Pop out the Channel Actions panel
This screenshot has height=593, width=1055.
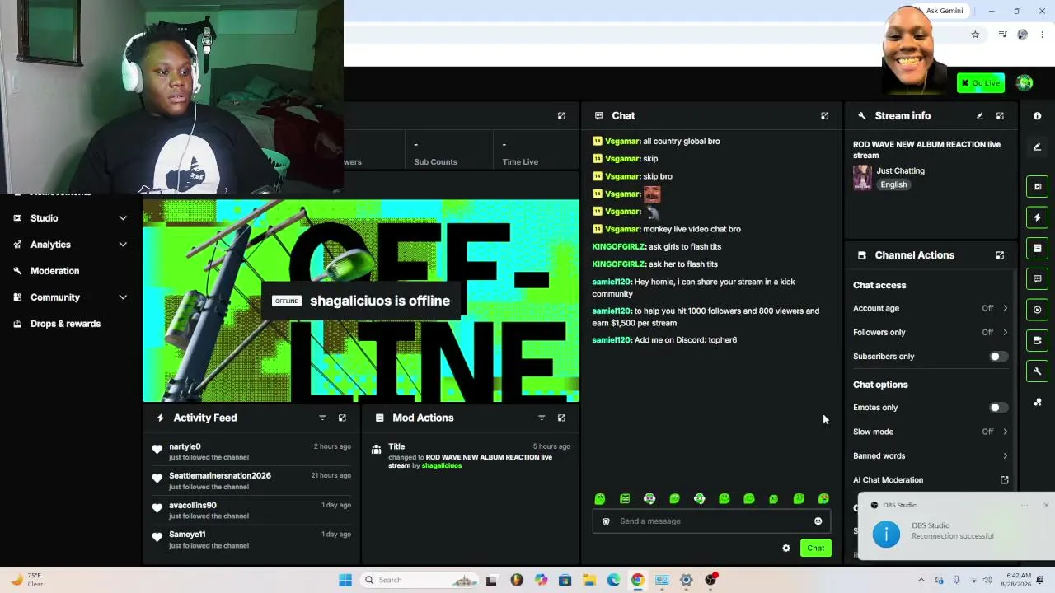click(1000, 255)
